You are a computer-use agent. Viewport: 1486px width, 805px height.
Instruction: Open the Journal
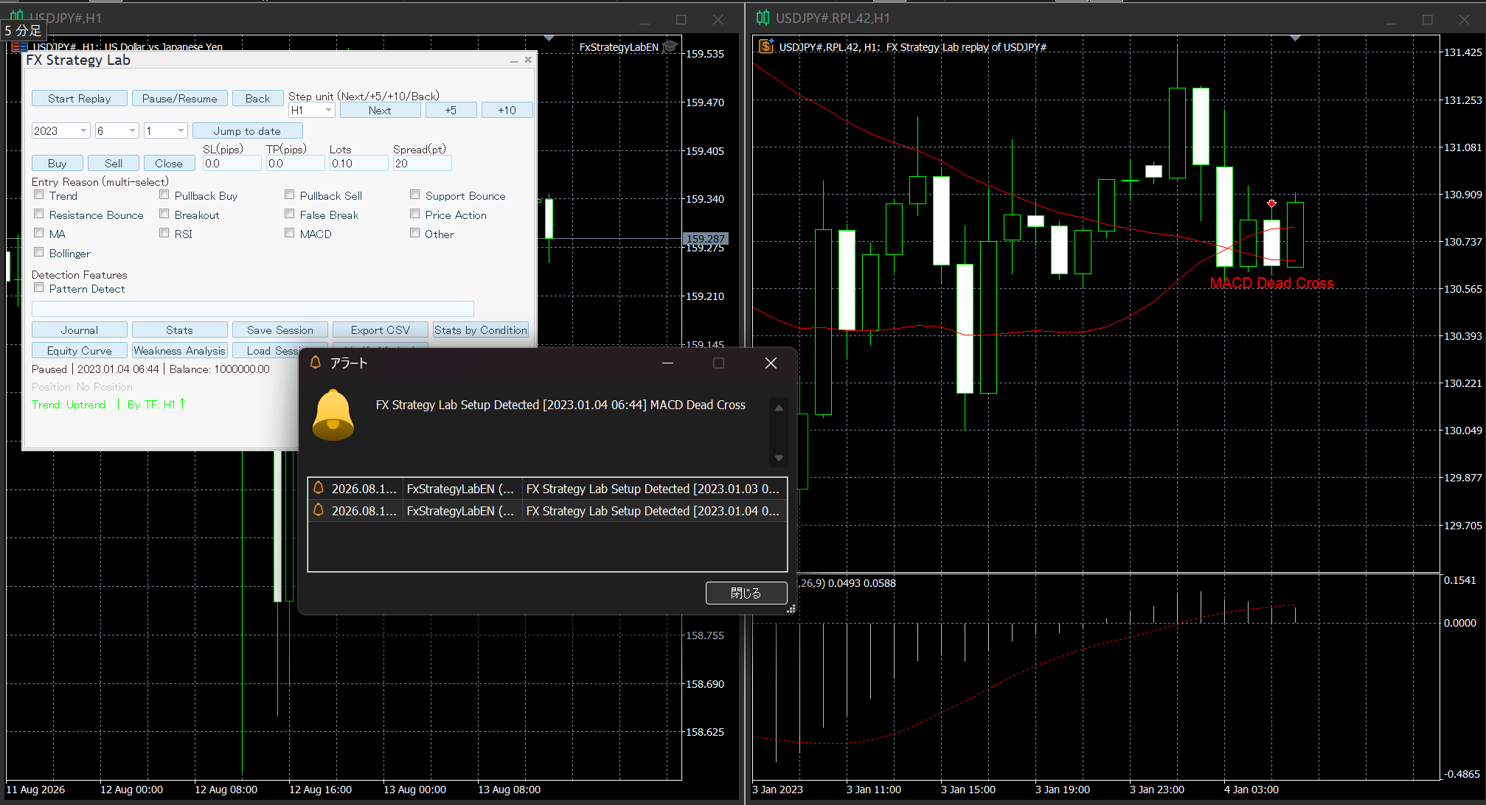pos(80,330)
